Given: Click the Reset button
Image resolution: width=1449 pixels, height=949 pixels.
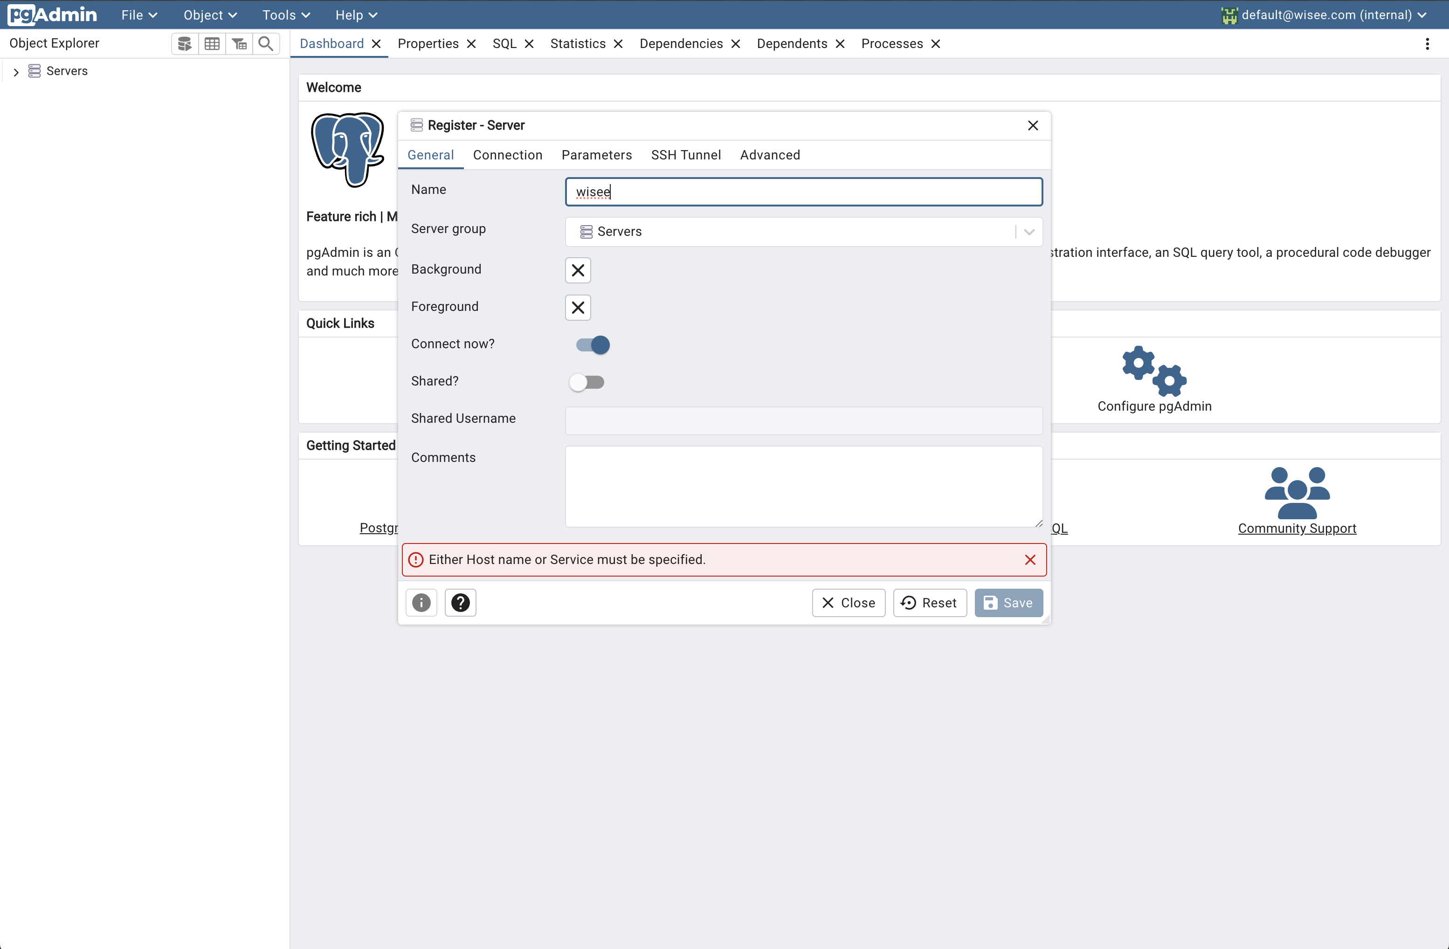Looking at the screenshot, I should (929, 603).
